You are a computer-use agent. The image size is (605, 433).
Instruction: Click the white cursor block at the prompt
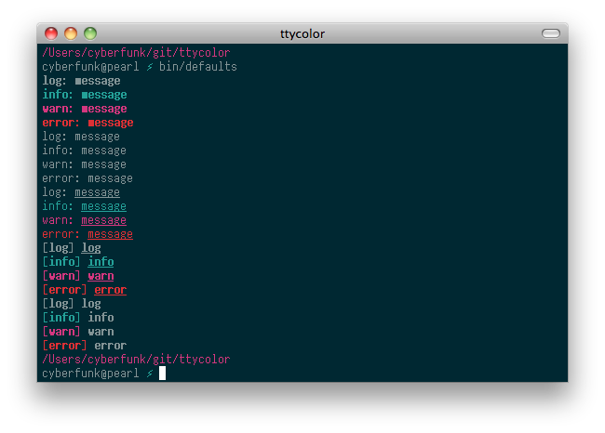[163, 373]
